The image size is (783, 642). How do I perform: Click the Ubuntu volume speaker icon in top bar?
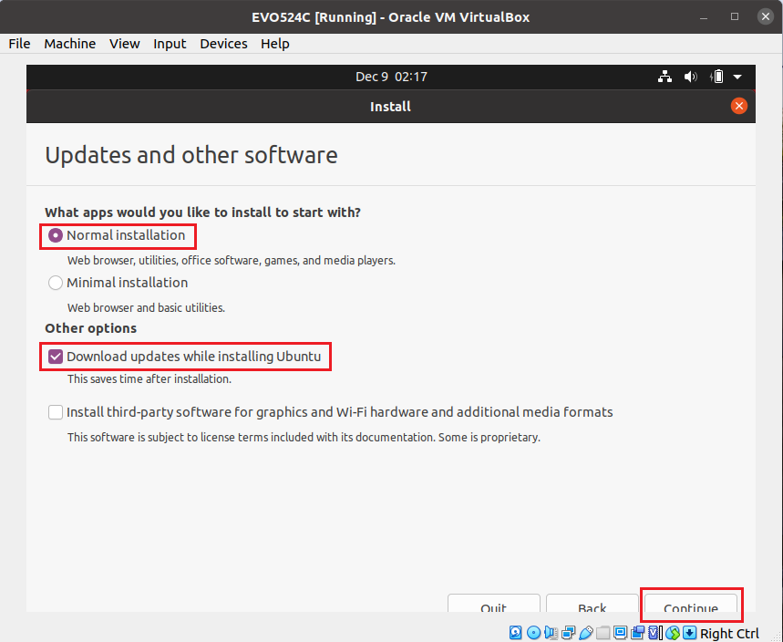[691, 77]
